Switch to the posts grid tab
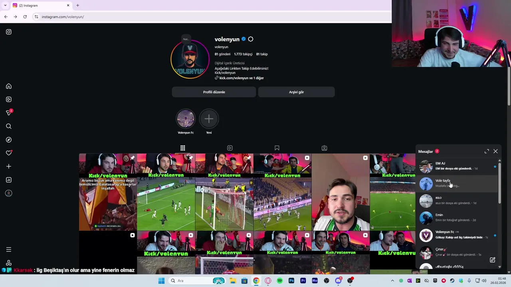 tap(182, 148)
